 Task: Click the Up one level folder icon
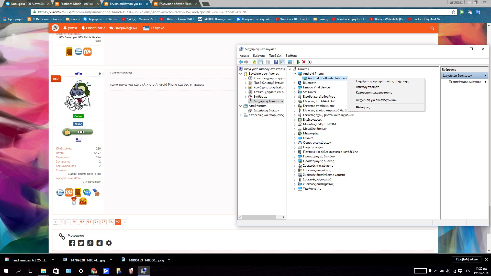pos(254,62)
